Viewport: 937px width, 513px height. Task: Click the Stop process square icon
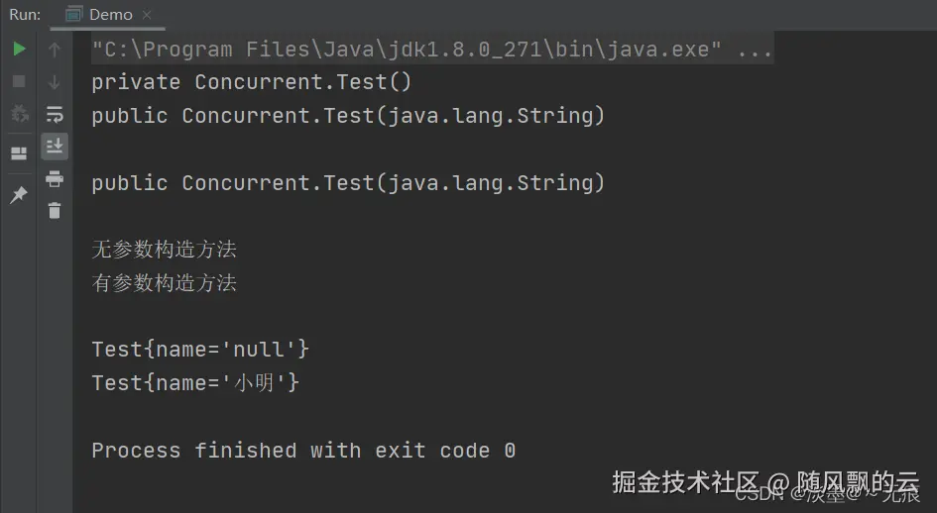[x=19, y=81]
